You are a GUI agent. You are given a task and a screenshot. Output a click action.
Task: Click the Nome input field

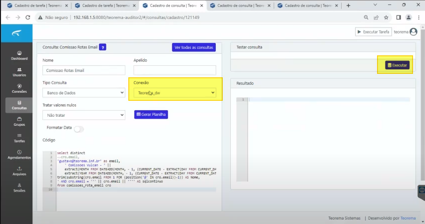84,70
